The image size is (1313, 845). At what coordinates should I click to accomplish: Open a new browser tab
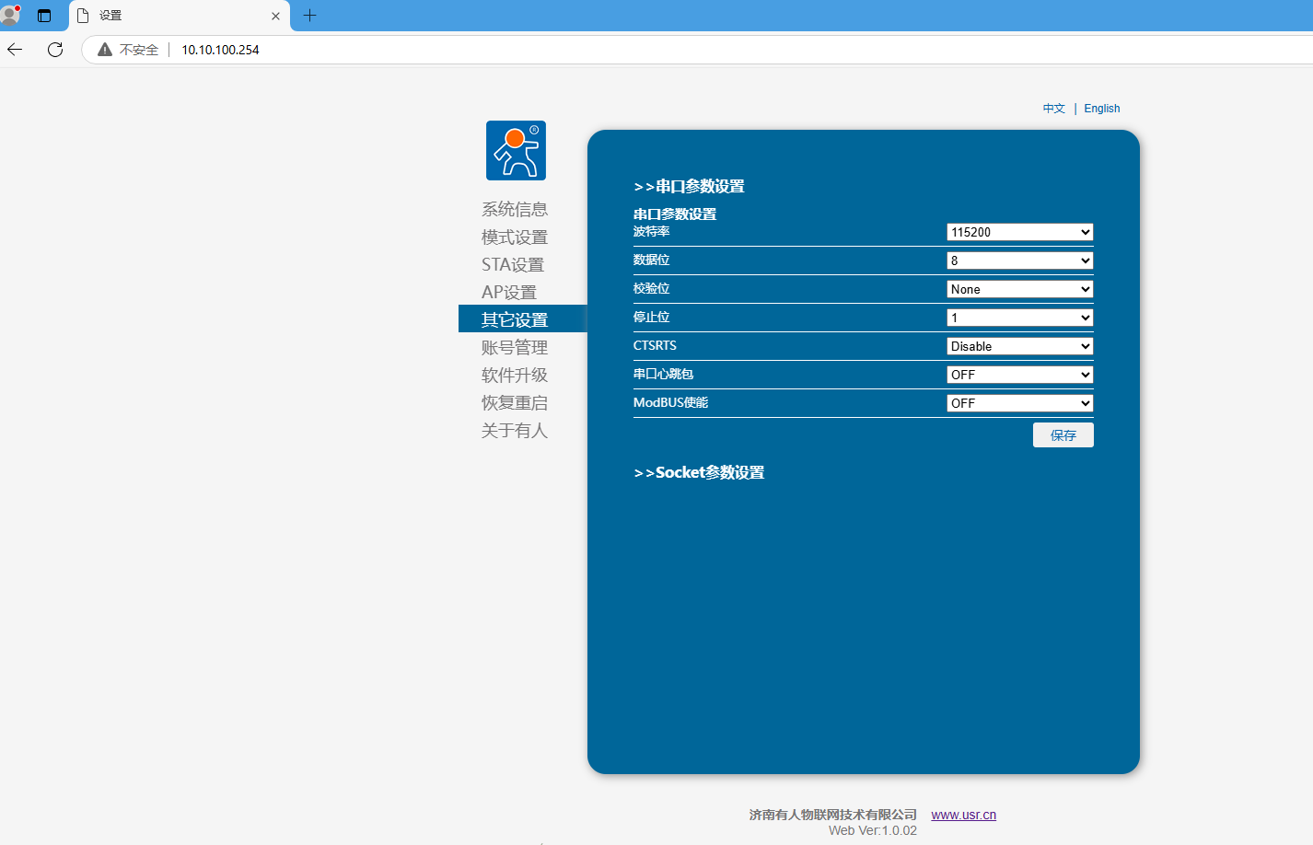(x=309, y=16)
